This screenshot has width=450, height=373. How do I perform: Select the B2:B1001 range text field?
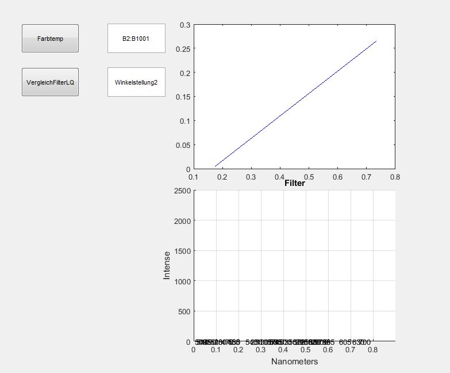point(136,39)
